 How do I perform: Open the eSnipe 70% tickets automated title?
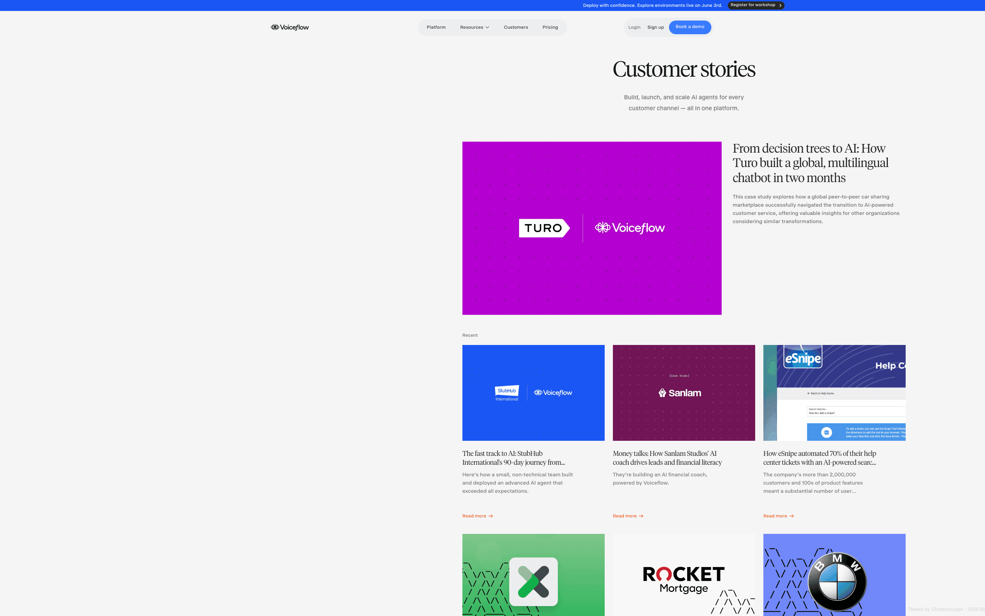[820, 458]
